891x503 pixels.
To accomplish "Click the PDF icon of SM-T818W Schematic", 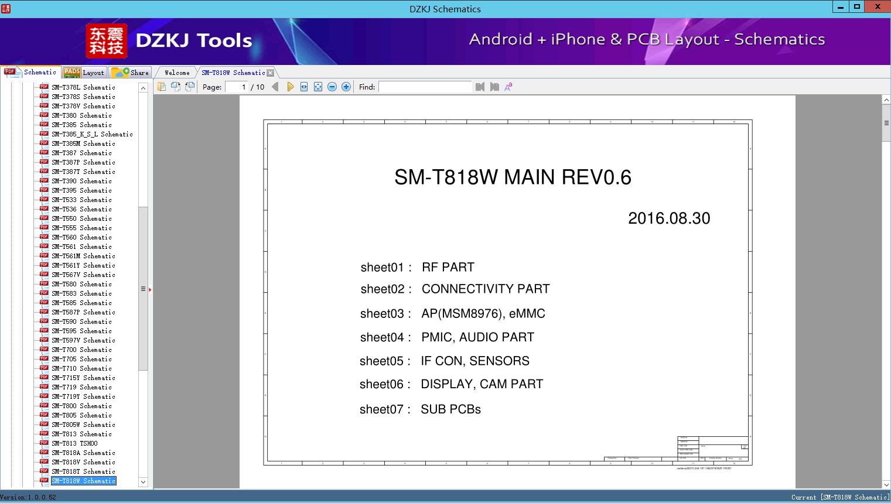I will (x=44, y=481).
